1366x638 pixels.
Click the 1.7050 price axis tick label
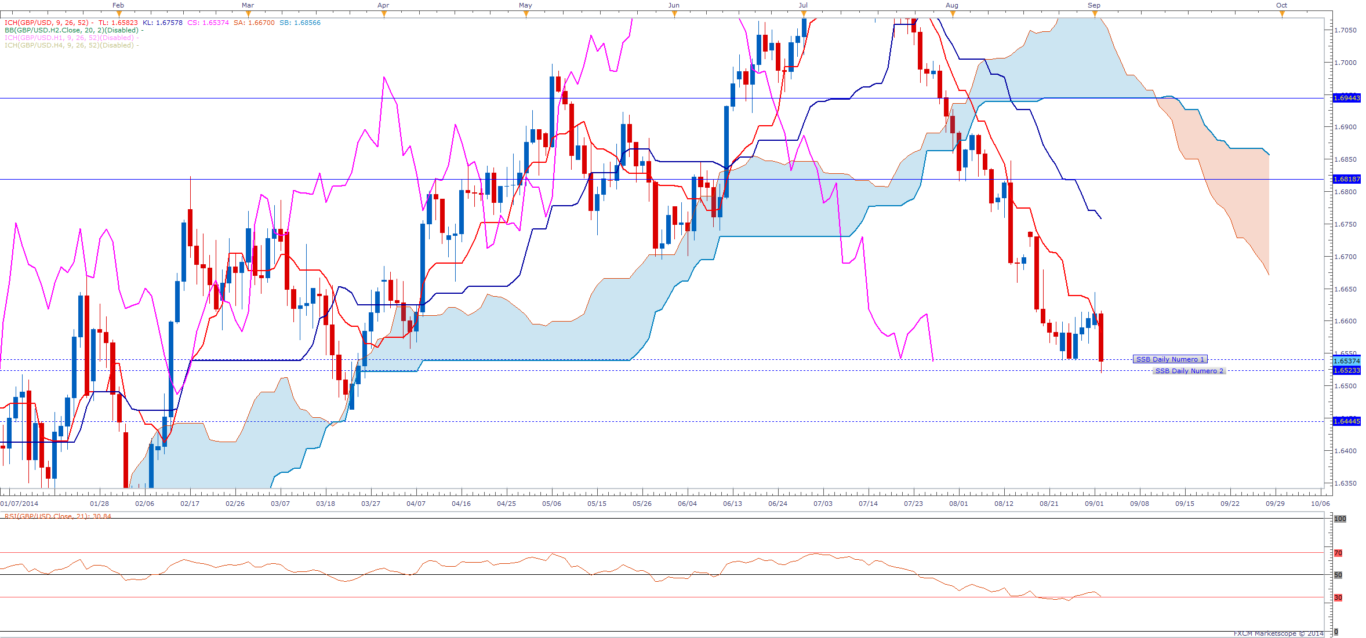[x=1345, y=30]
